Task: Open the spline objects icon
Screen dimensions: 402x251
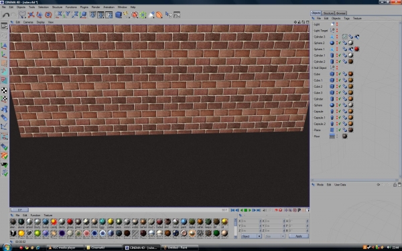Action: pyautogui.click(x=126, y=15)
